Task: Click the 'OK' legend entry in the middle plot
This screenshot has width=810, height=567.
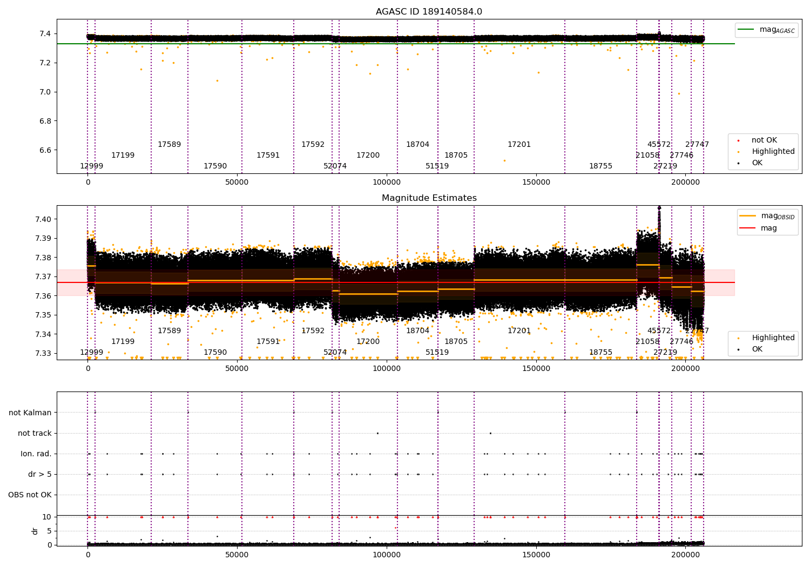Action: click(751, 349)
